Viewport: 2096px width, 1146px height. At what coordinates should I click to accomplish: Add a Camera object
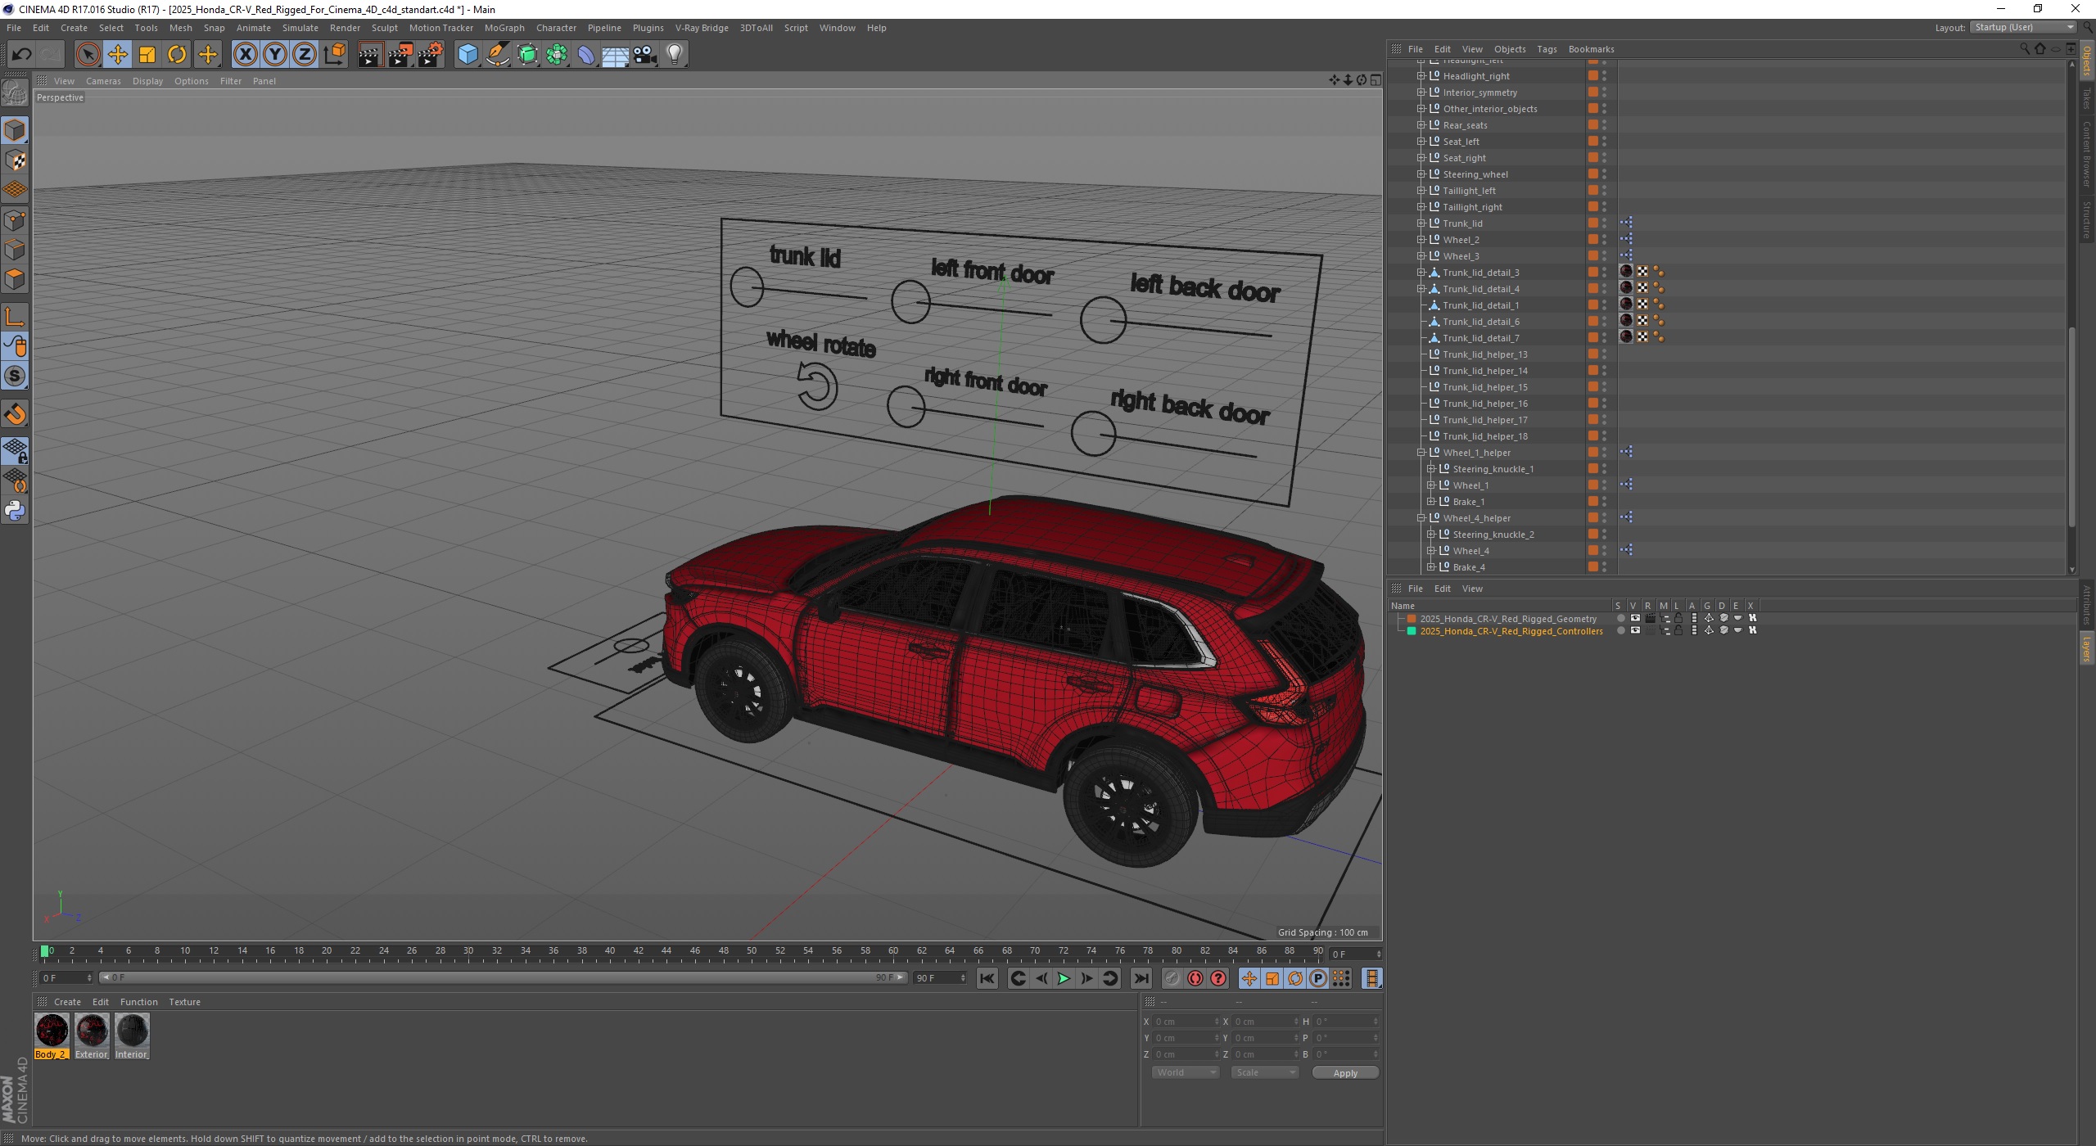pyautogui.click(x=645, y=55)
